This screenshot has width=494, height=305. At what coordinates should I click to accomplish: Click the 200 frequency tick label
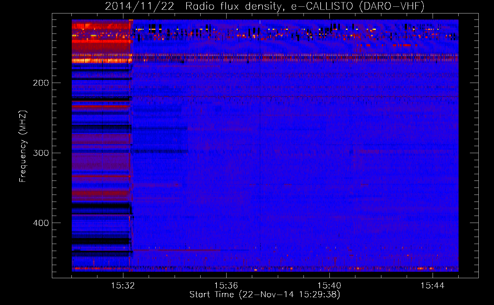point(41,83)
